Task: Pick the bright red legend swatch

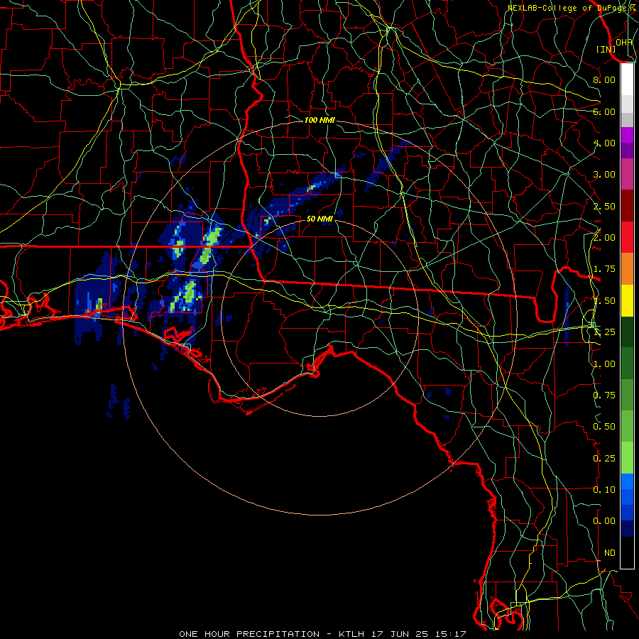Action: 627,238
